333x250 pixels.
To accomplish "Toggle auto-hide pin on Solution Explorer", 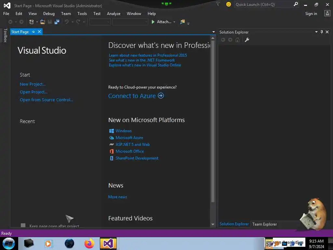I will pos(322,32).
